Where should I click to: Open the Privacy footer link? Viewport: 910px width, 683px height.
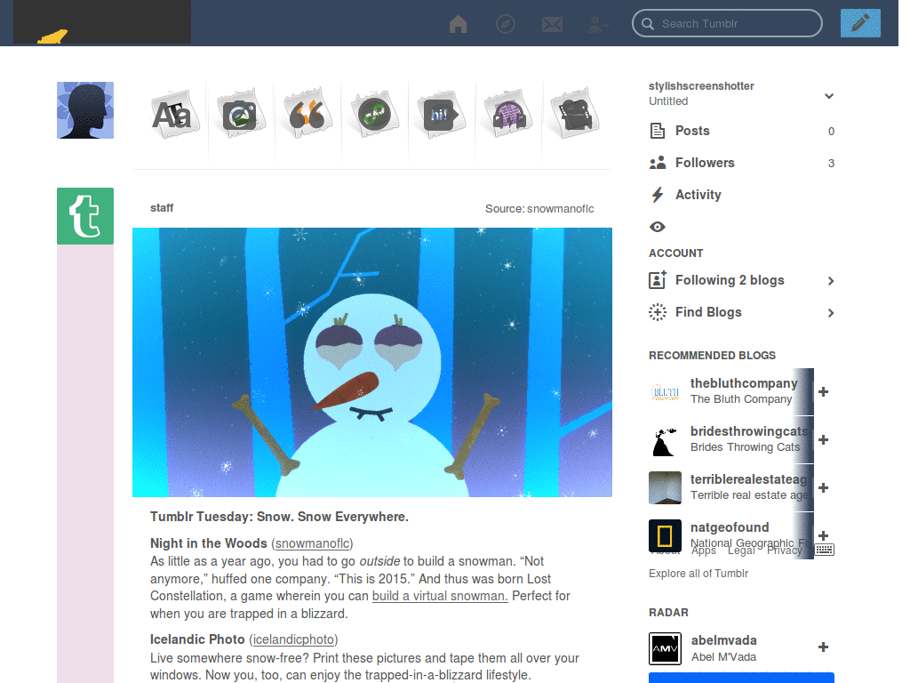[784, 550]
